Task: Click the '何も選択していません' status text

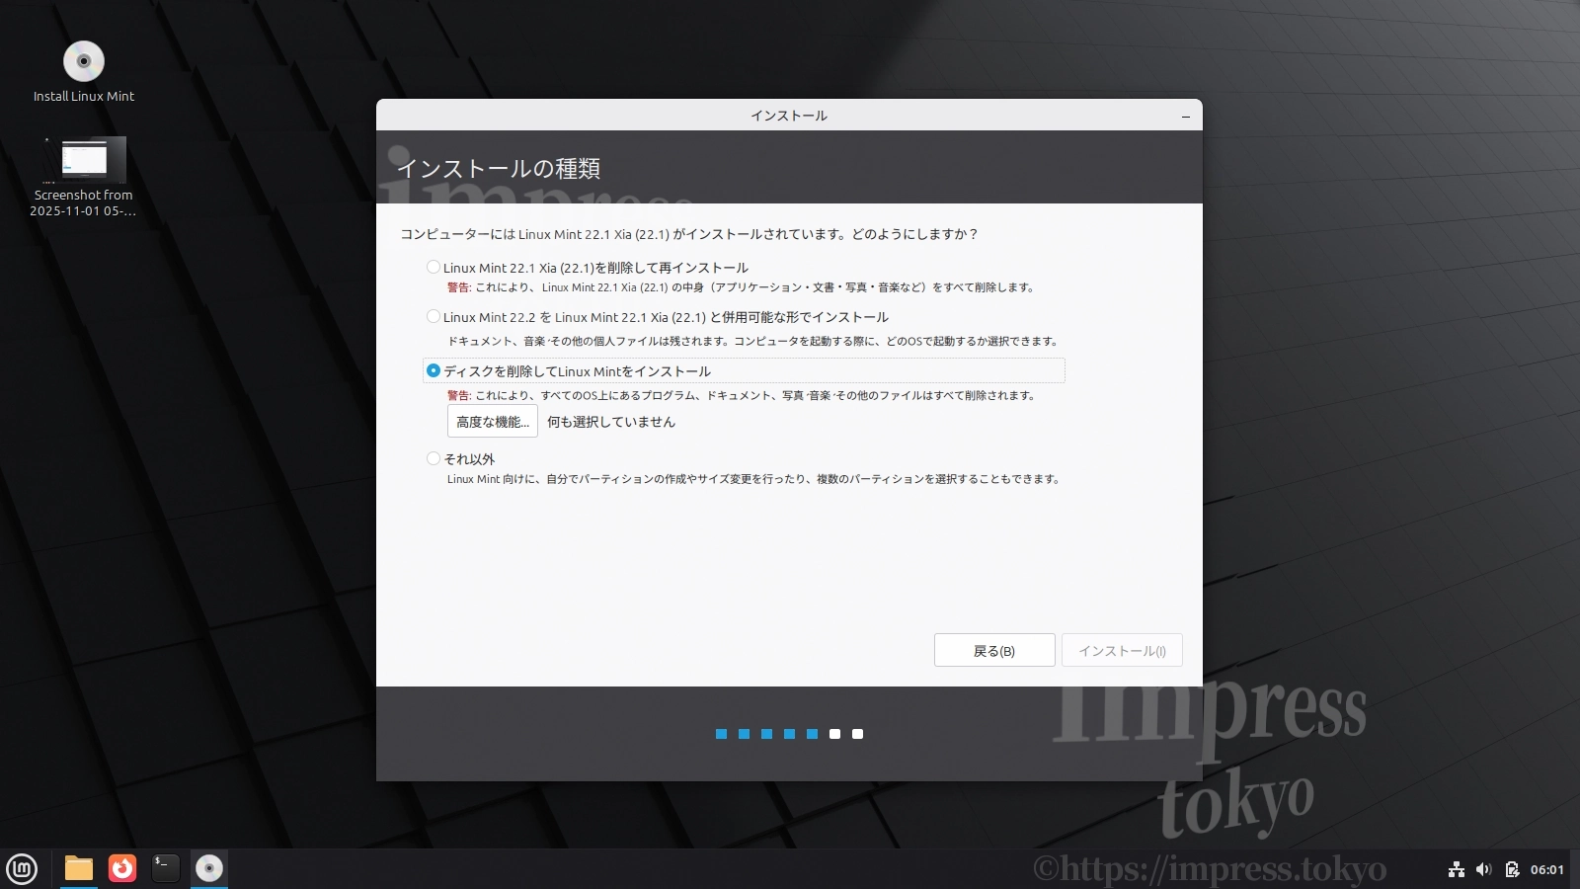Action: [x=611, y=422]
